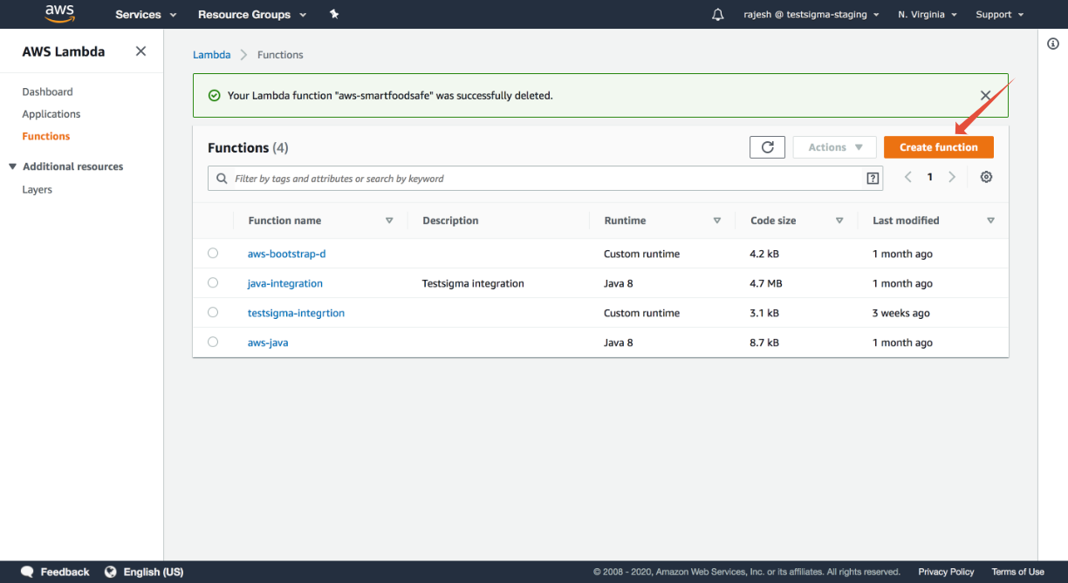1068x583 pixels.
Task: Click the Feedback speech bubble icon
Action: point(27,572)
